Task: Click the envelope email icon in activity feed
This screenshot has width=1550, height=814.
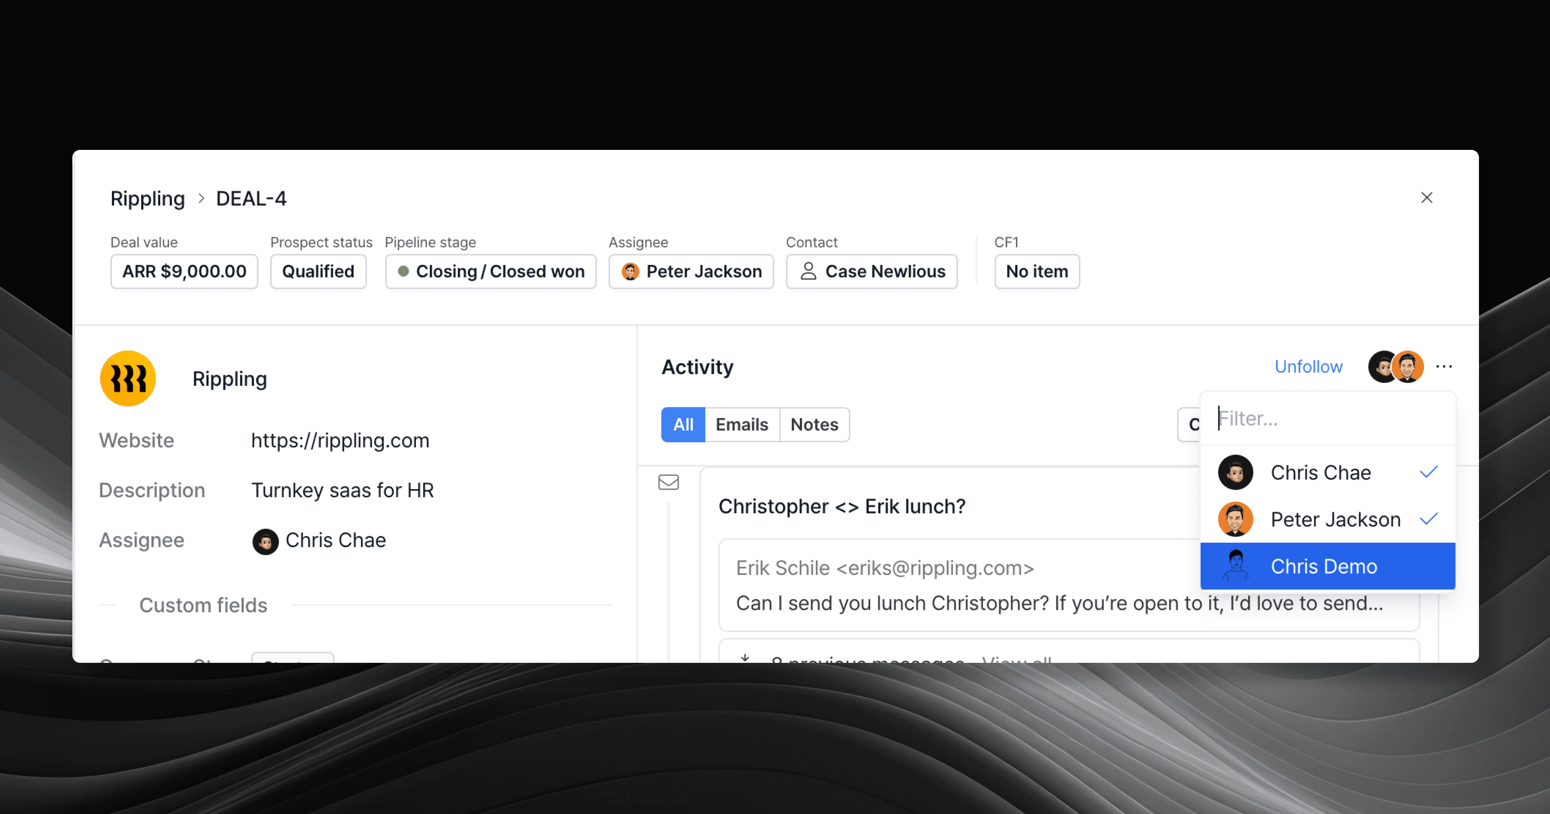Action: (x=668, y=482)
